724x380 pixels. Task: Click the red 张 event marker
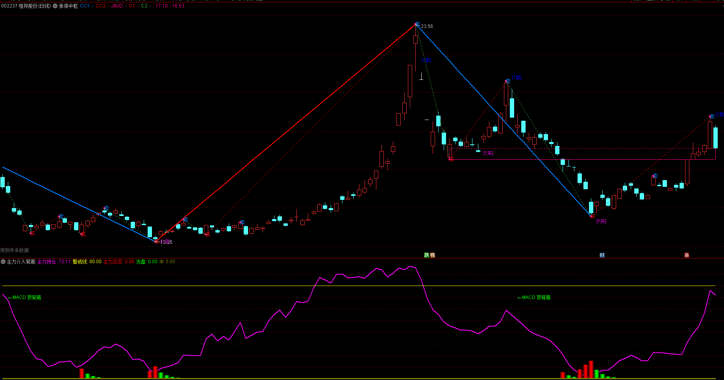687,255
